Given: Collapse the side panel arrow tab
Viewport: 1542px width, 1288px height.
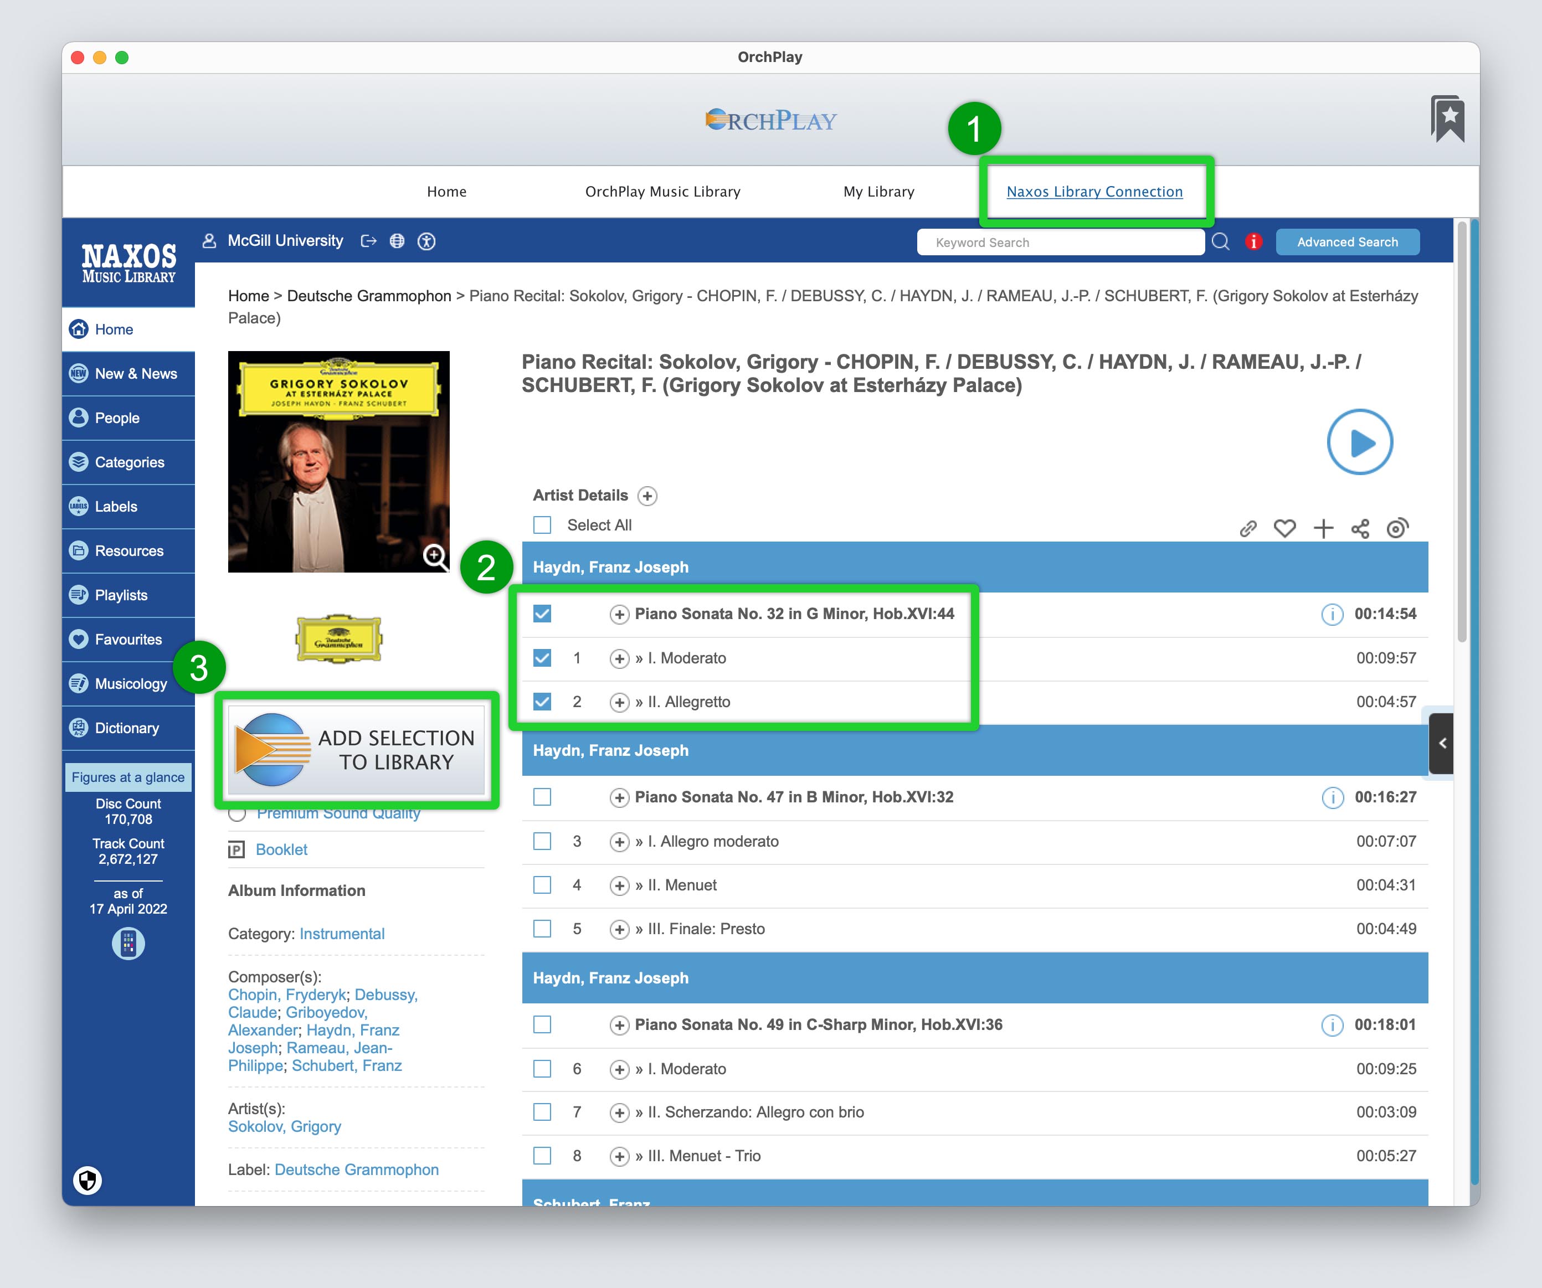Looking at the screenshot, I should pos(1441,744).
